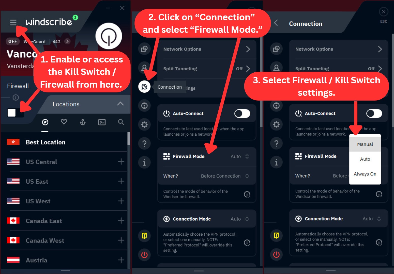Select the All locations compass tab

pos(45,122)
